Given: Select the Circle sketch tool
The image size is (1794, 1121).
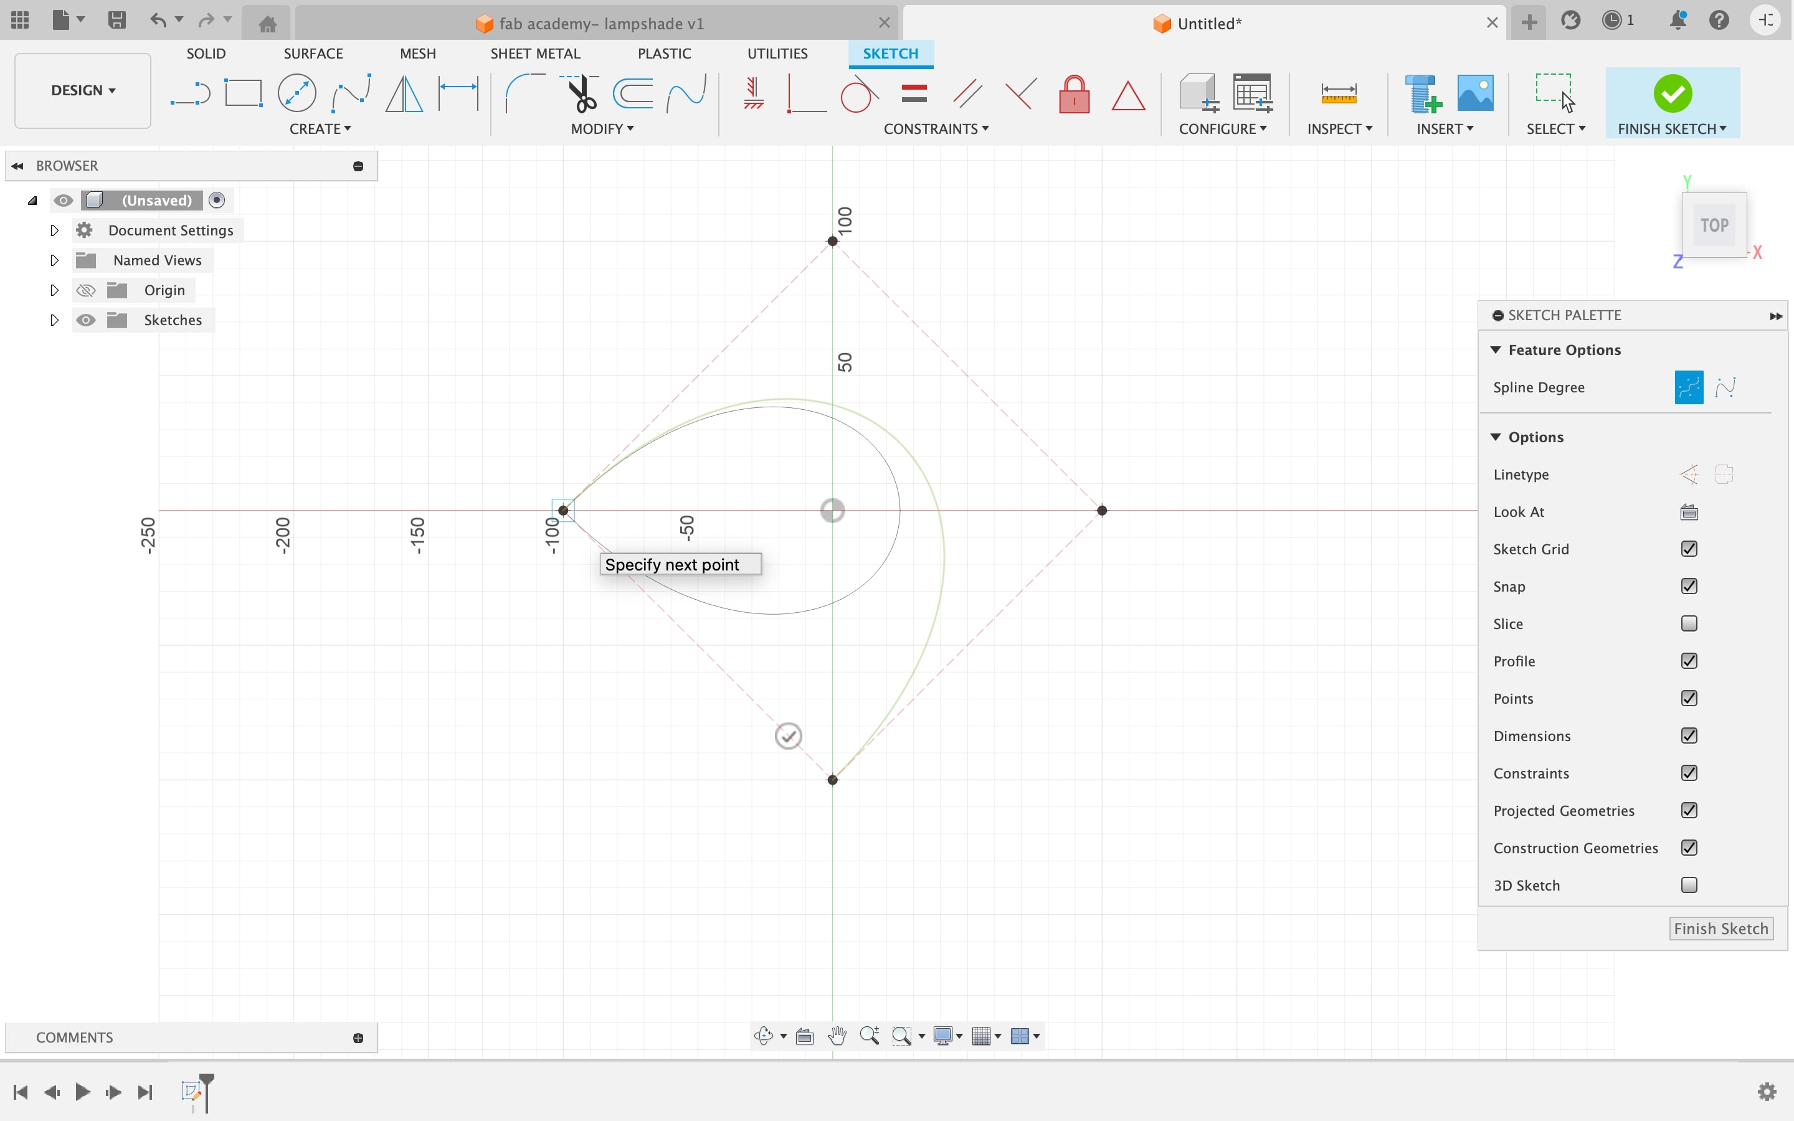Looking at the screenshot, I should click(x=297, y=93).
